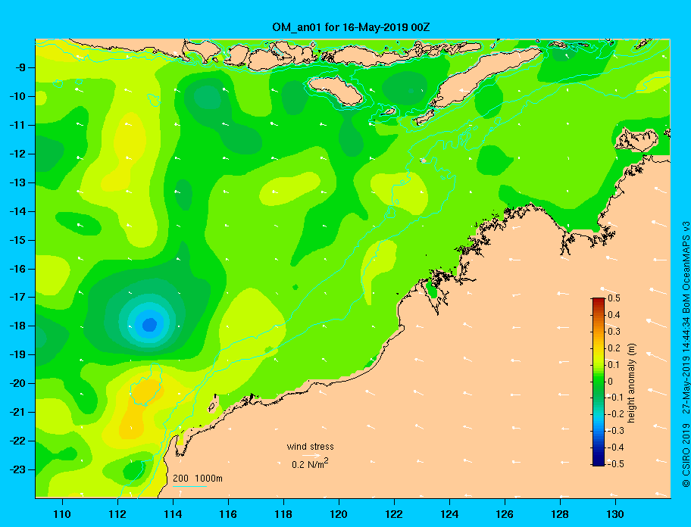Click the latitude label -23
The image size is (691, 527).
pos(17,469)
